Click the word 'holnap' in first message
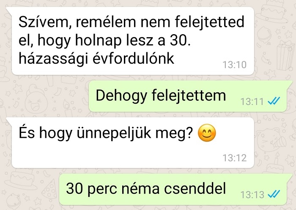 (x=98, y=41)
